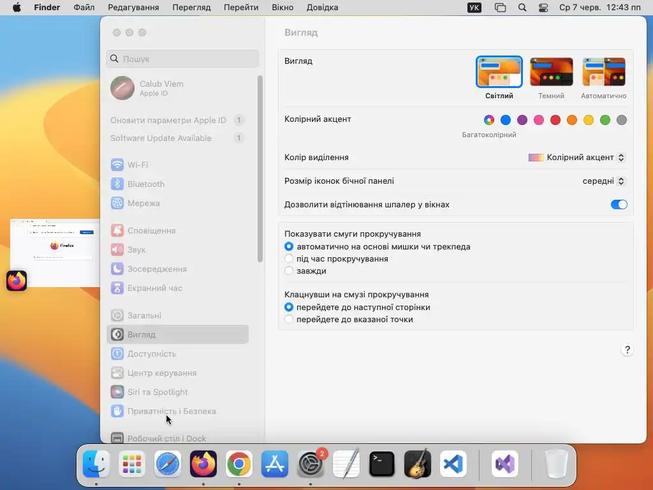
Task: Open Control Center in menu bar
Action: [x=543, y=8]
